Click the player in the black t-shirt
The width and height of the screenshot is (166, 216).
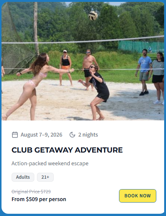(x=97, y=92)
